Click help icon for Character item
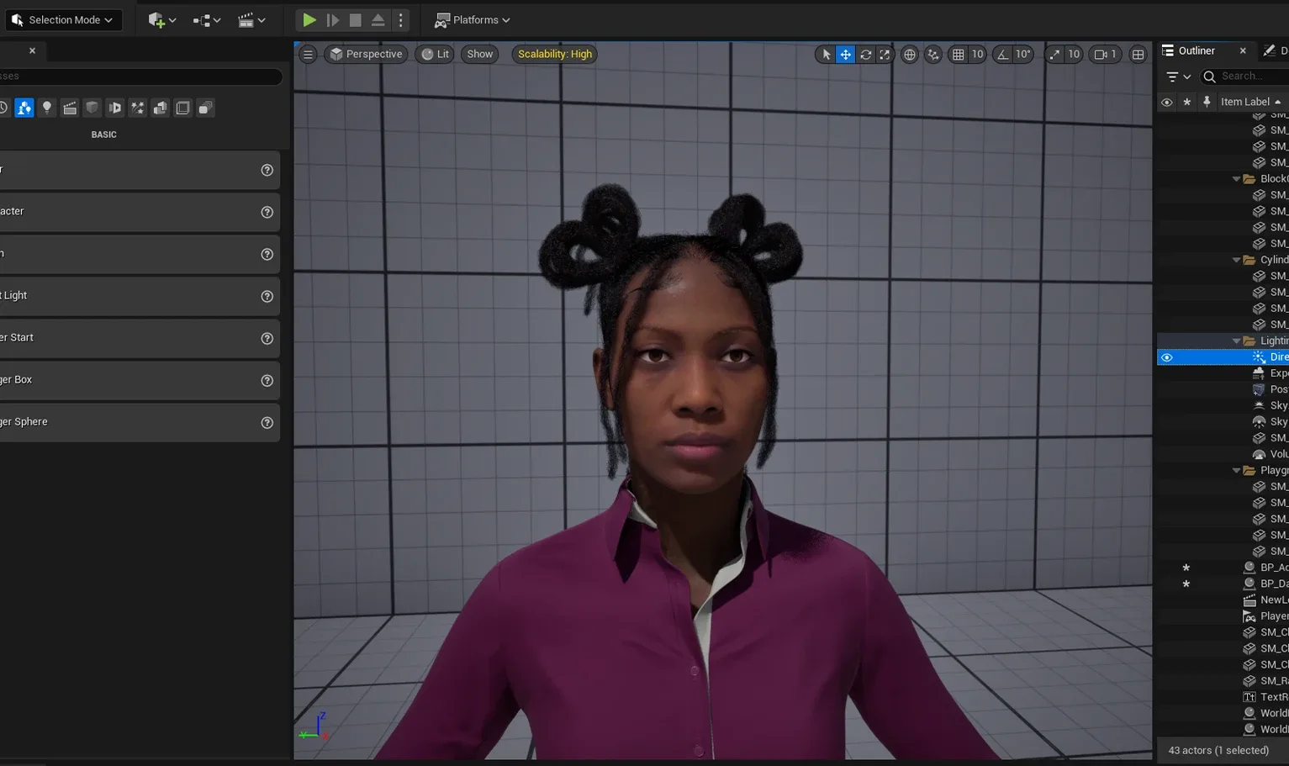The image size is (1289, 766). point(267,212)
